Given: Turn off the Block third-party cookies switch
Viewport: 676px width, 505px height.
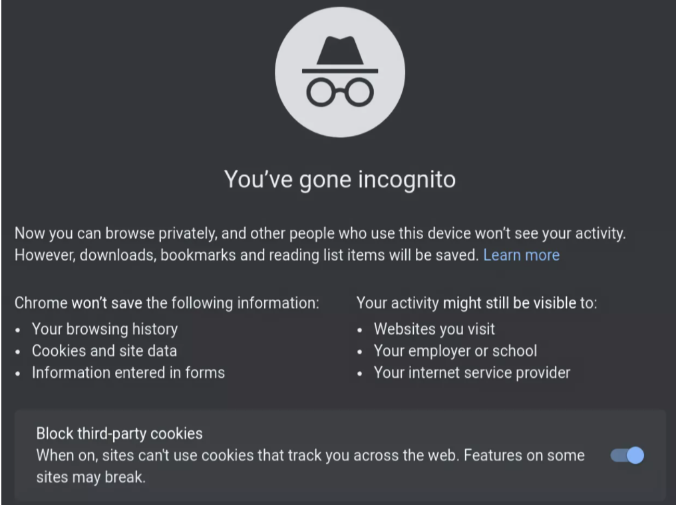Looking at the screenshot, I should tap(627, 456).
